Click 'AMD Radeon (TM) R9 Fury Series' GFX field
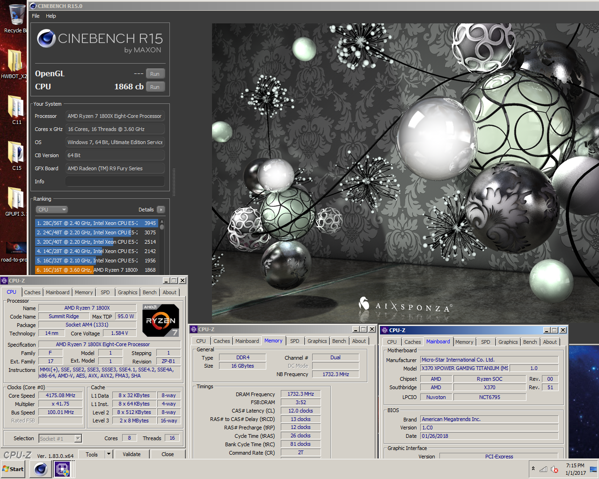Image resolution: width=599 pixels, height=479 pixels. (x=115, y=168)
